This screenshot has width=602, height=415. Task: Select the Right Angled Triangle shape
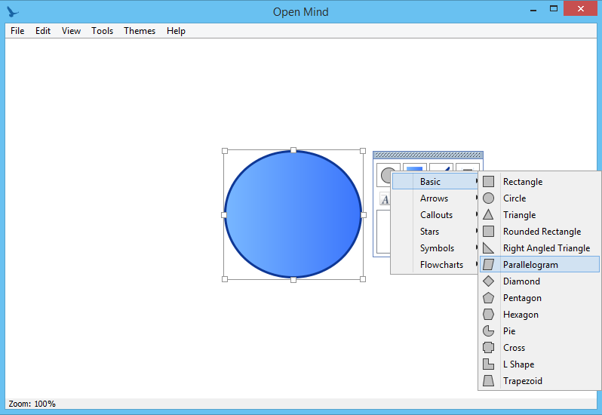click(x=539, y=248)
